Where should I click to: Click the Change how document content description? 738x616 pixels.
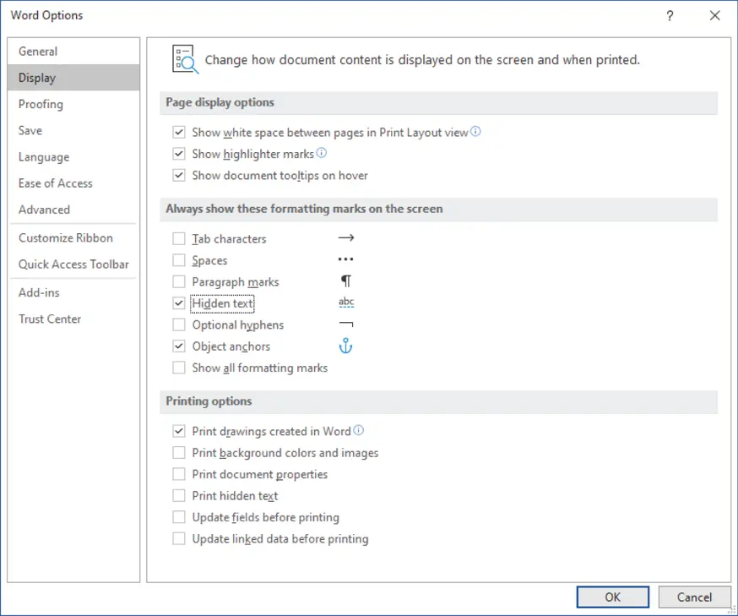(422, 60)
